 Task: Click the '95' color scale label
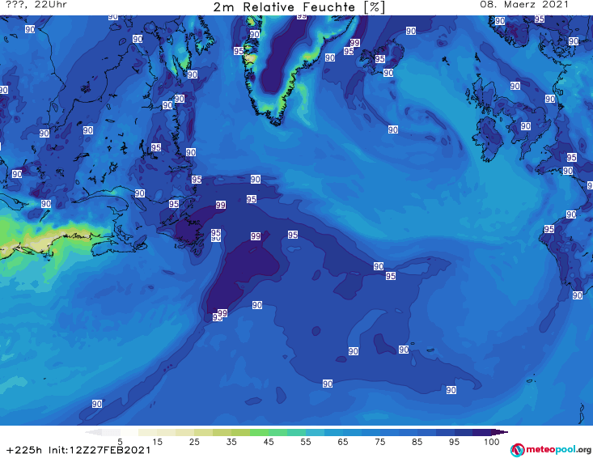pos(454,442)
